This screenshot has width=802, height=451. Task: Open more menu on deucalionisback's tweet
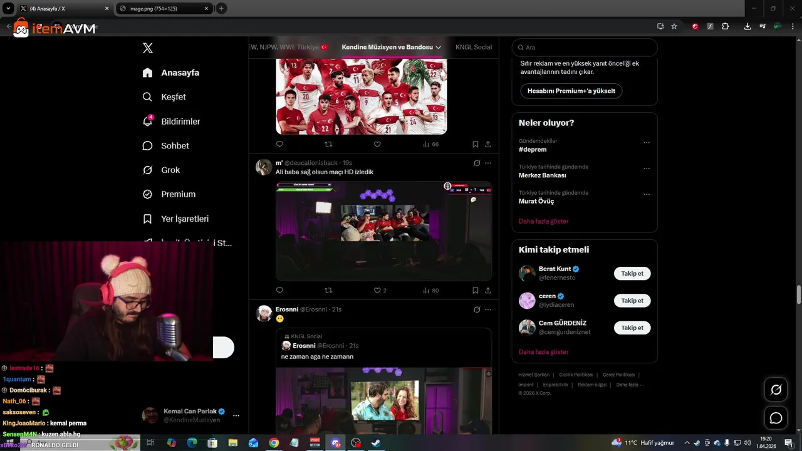pos(488,163)
